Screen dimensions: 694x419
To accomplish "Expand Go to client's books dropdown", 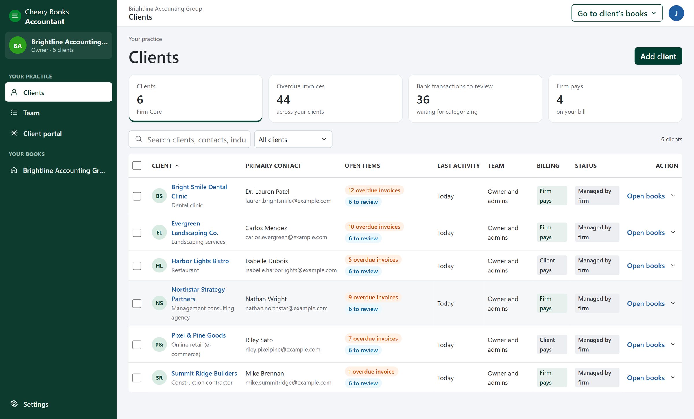I will tap(617, 13).
